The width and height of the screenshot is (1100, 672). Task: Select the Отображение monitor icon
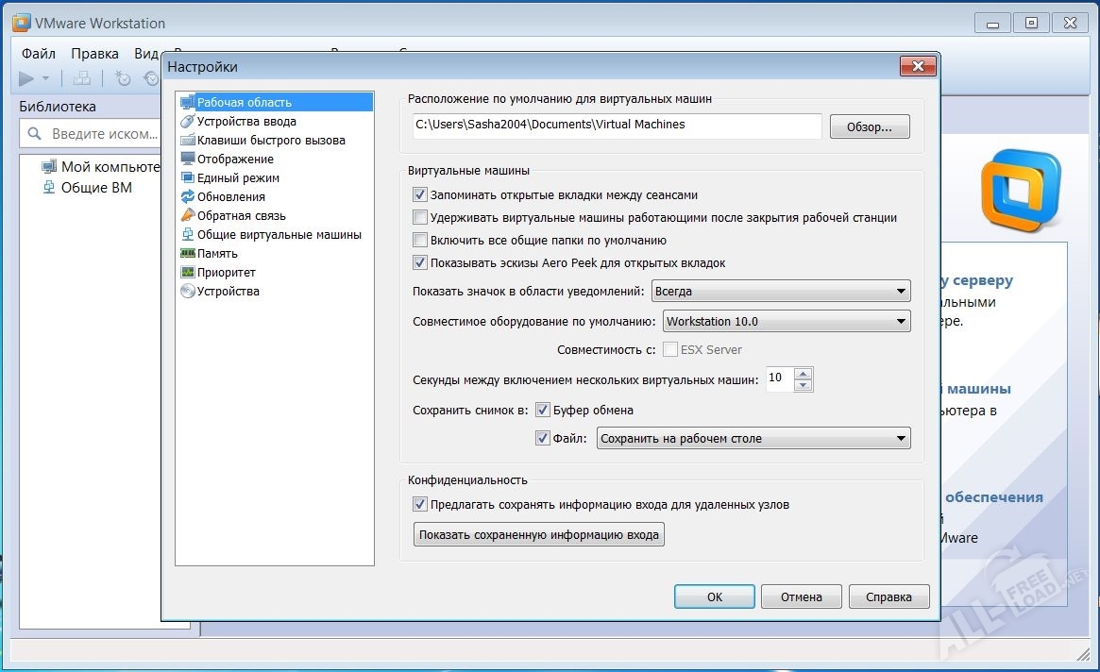[188, 159]
